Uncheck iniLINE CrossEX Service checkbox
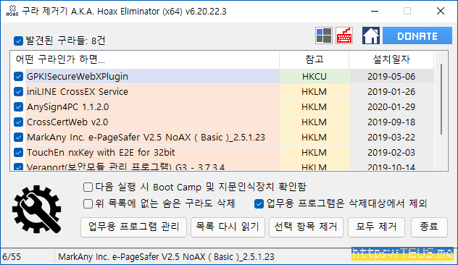Image resolution: width=458 pixels, height=265 pixels. [18, 92]
